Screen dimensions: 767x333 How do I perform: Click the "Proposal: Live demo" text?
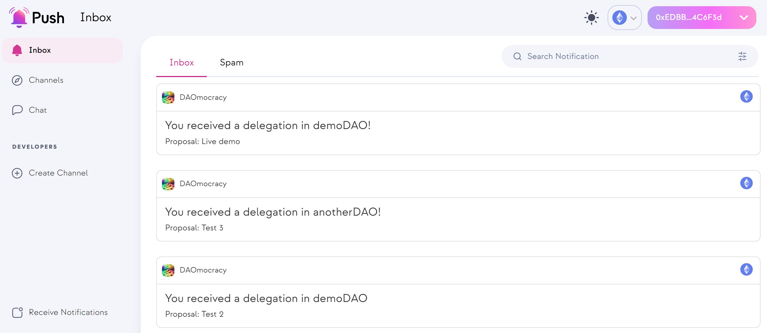pyautogui.click(x=202, y=141)
